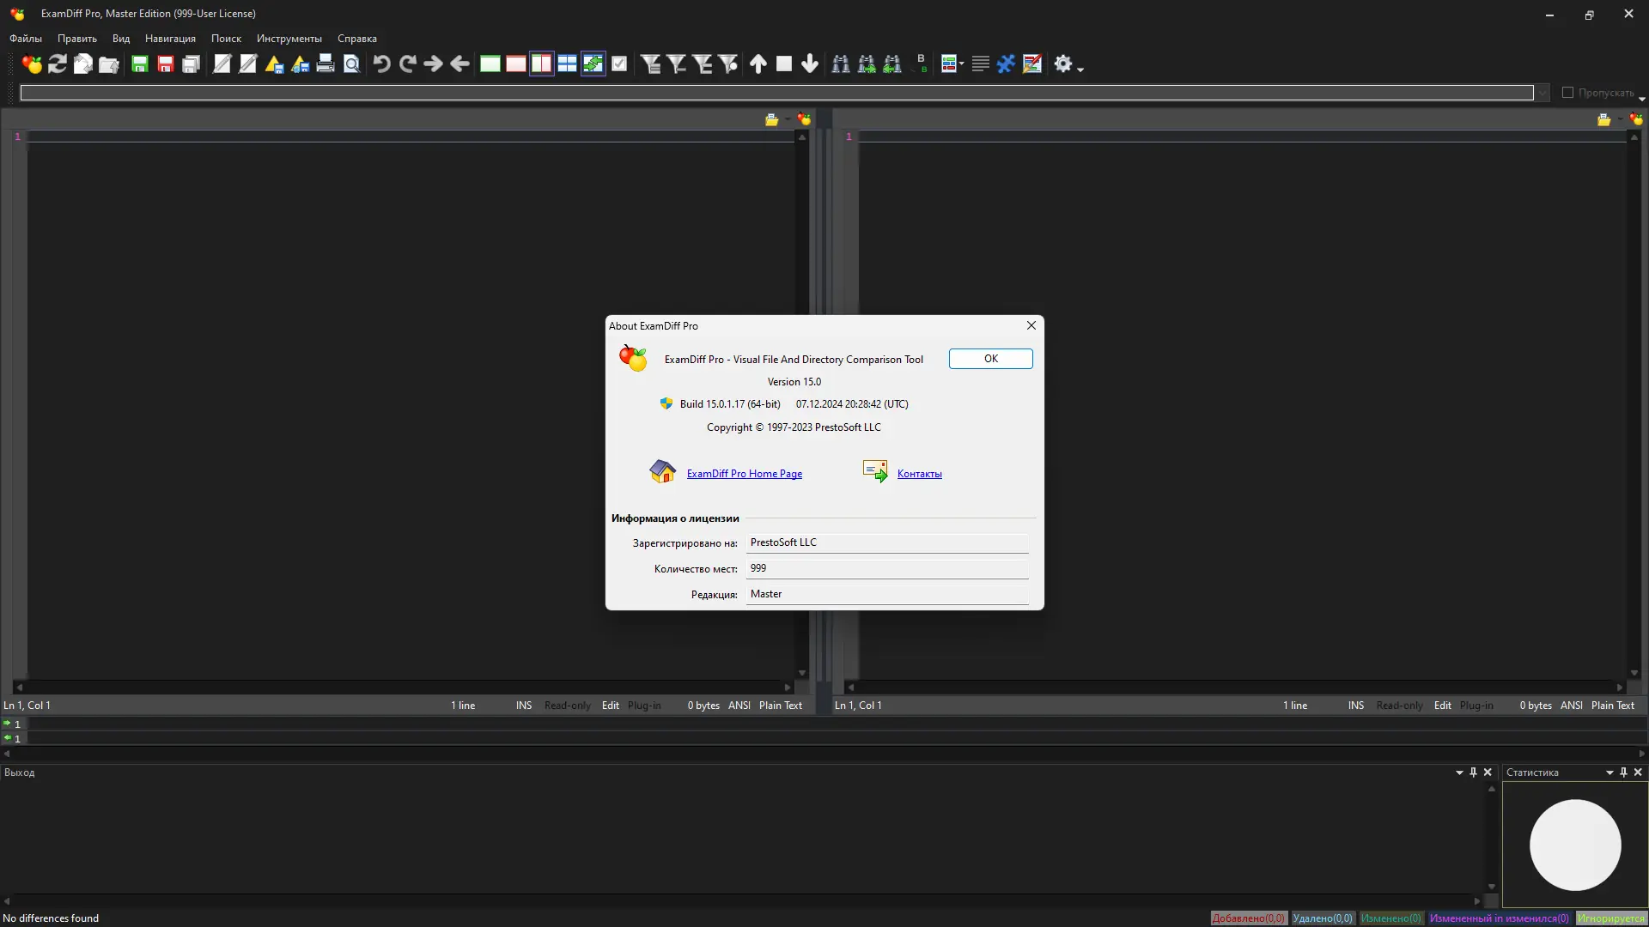
Task: Toggle the synchronized scrolling toolbar button
Action: tap(593, 64)
